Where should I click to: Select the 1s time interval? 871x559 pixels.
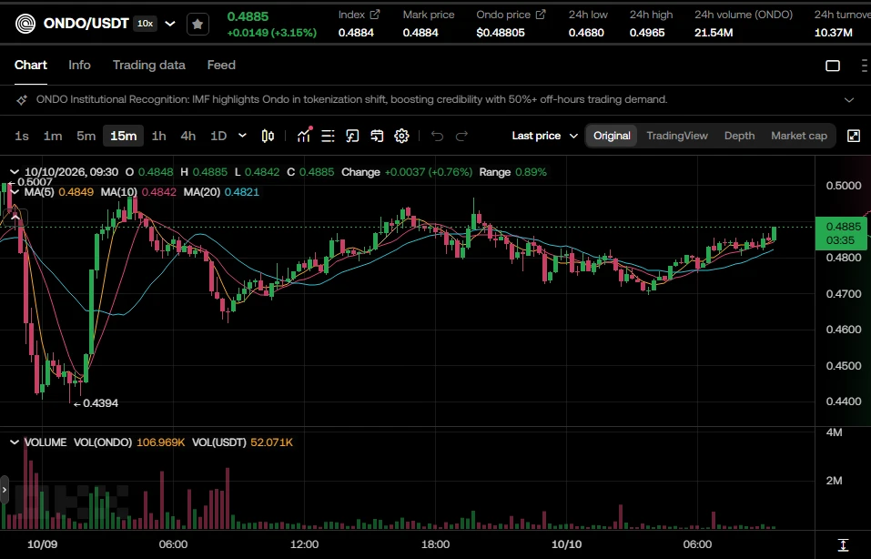coord(22,137)
